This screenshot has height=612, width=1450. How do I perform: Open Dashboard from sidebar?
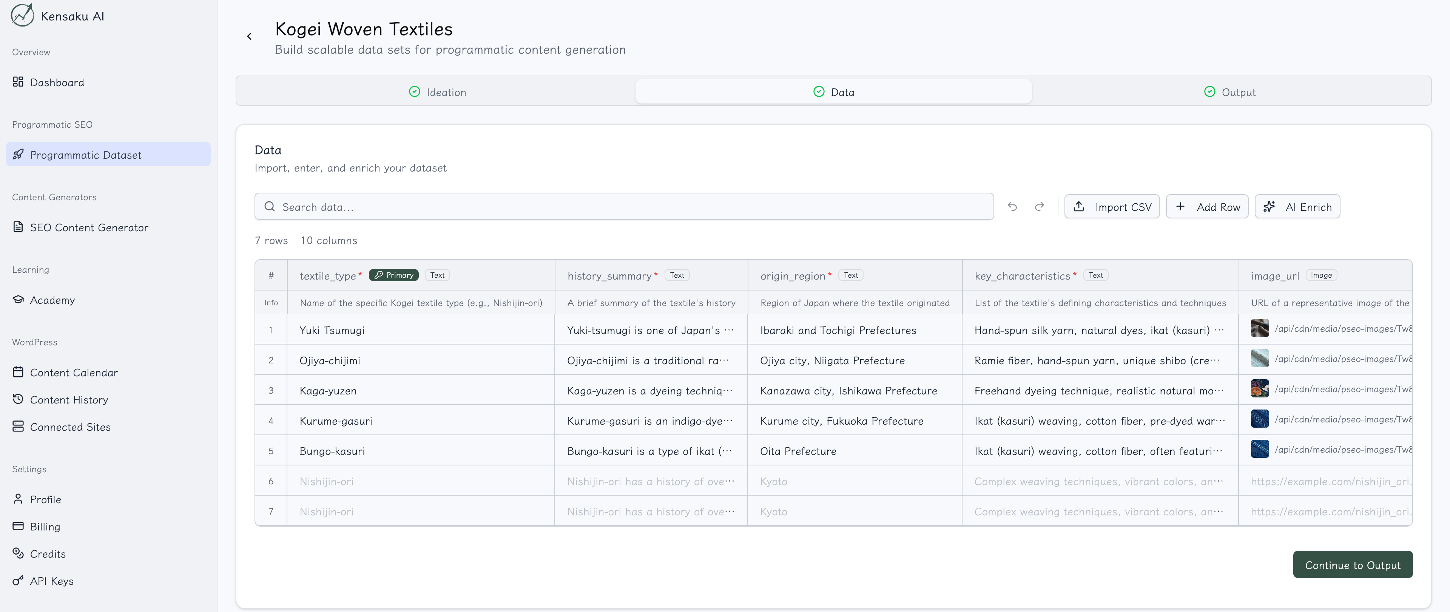click(56, 82)
